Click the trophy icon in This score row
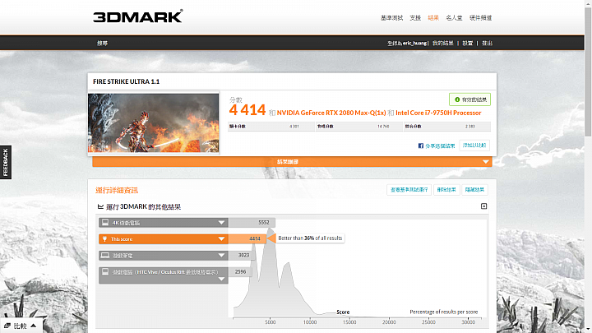 104,239
